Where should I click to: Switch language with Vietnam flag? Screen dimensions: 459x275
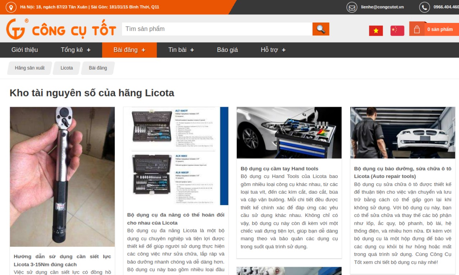(x=376, y=31)
